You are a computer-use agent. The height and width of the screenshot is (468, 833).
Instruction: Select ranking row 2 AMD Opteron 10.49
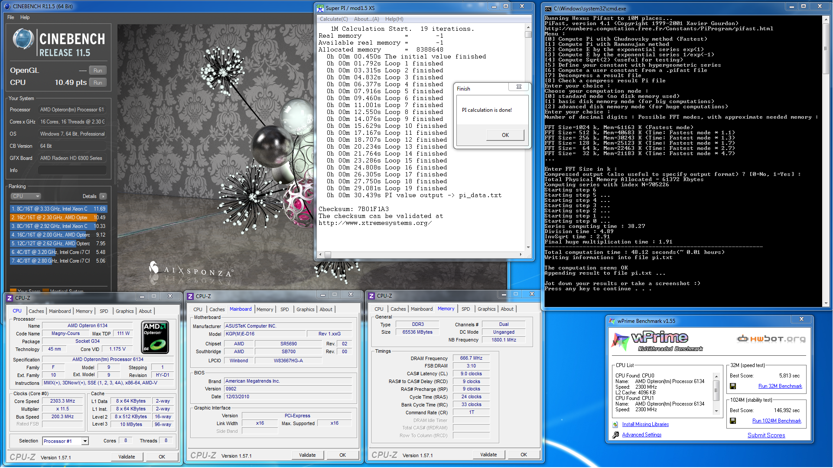(x=58, y=218)
